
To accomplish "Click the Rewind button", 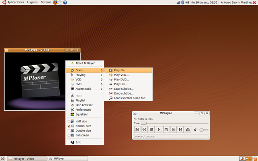I will click(144, 130).
